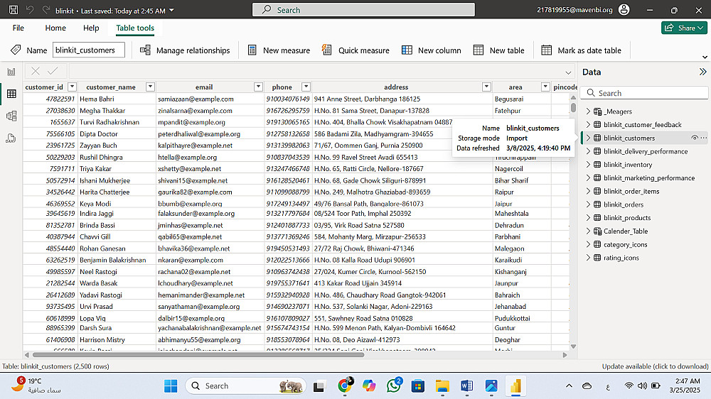Open customer_id column filter dropdown
This screenshot has height=399, width=711.
click(72, 87)
